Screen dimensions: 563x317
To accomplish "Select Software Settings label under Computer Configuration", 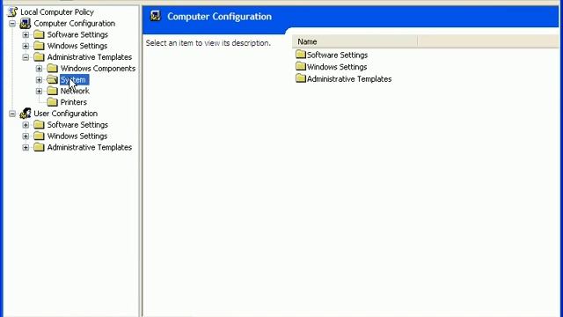I will (x=77, y=34).
